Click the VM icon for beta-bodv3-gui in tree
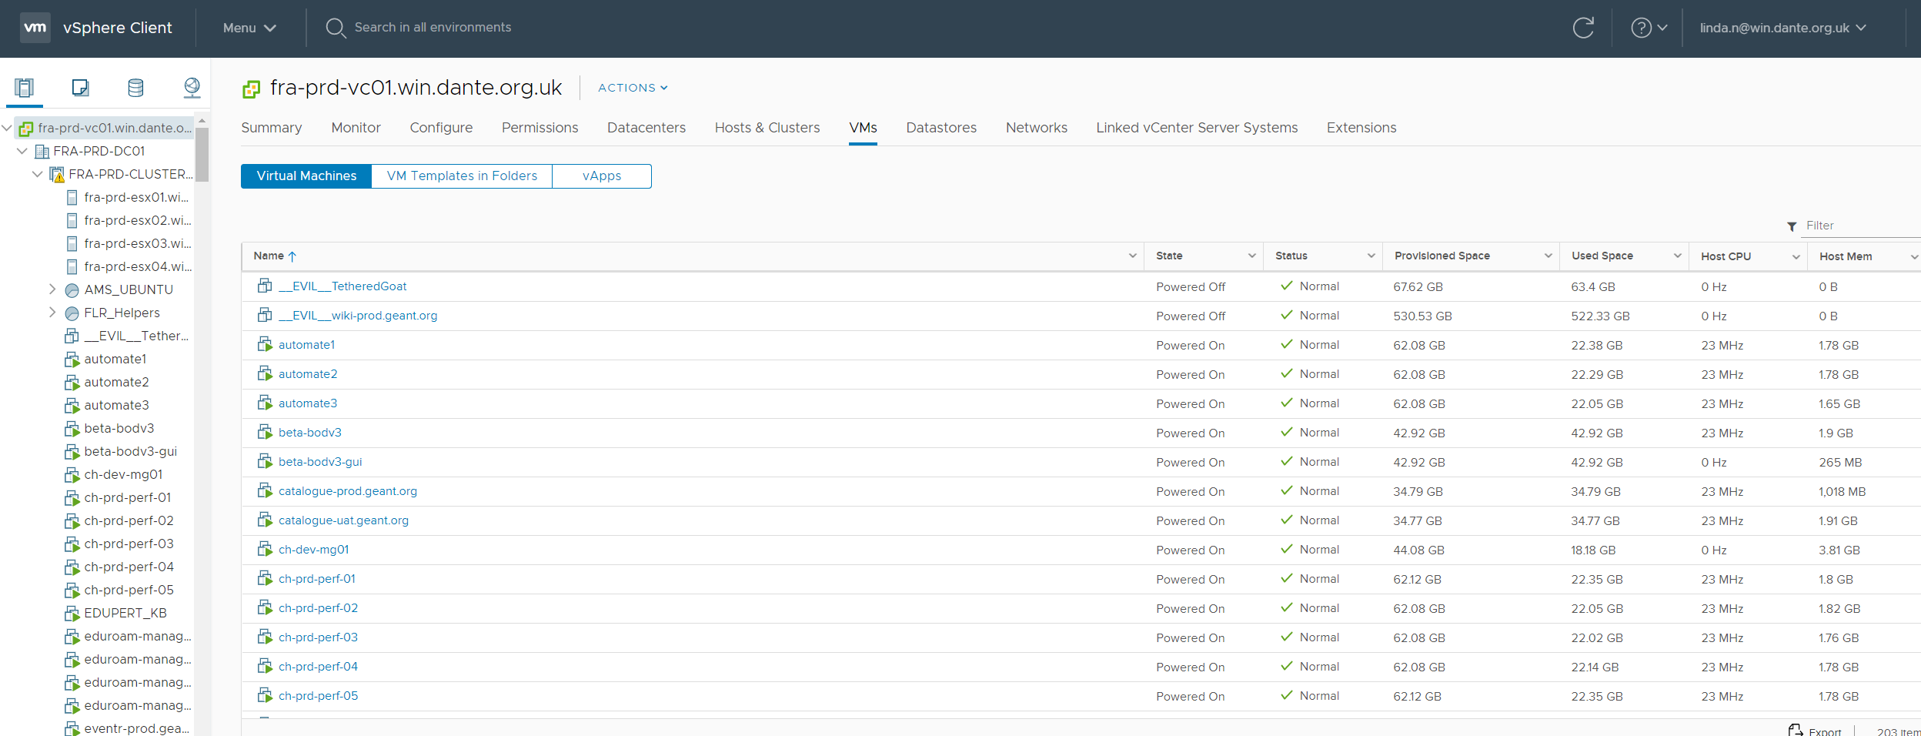Screen dimensions: 1921x736 [x=72, y=452]
